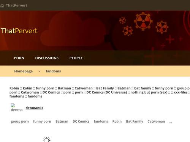Select the funny porn tag

point(42,122)
